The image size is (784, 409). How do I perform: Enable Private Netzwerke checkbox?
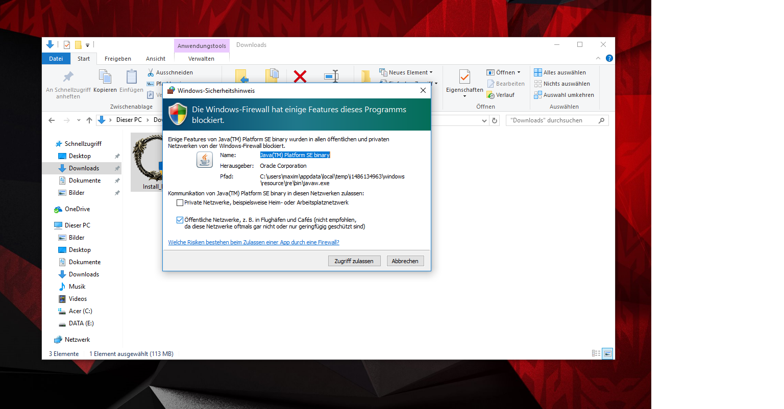[x=180, y=203]
